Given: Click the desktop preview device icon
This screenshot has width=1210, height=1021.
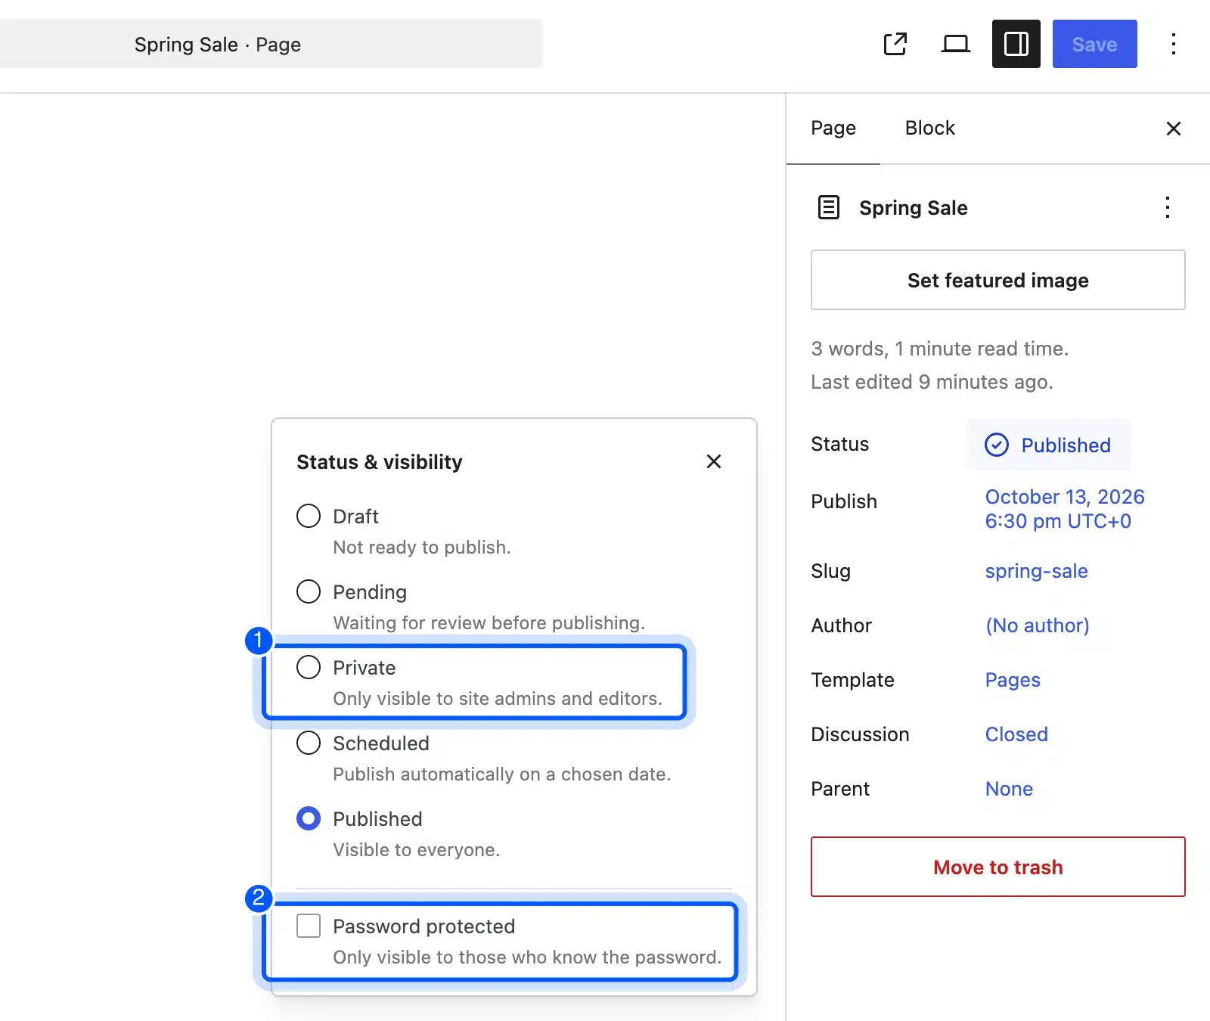Looking at the screenshot, I should pyautogui.click(x=956, y=44).
